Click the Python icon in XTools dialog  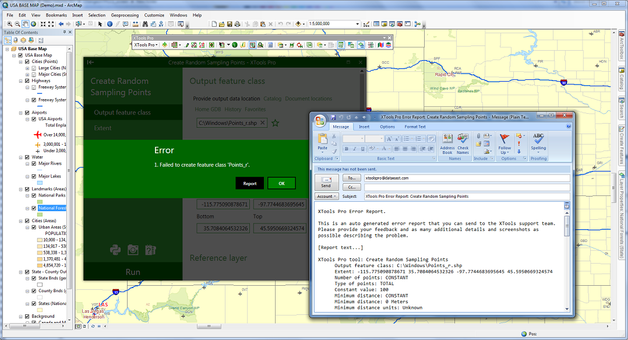pos(115,250)
